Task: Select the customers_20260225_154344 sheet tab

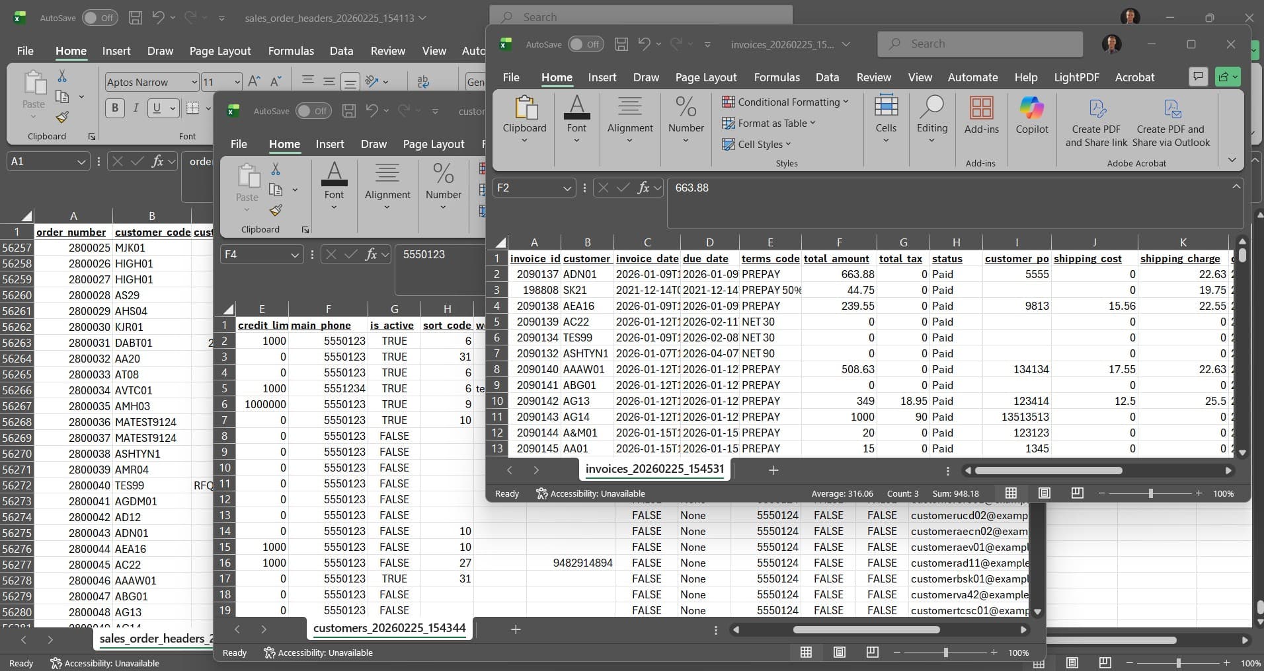Action: coord(389,628)
